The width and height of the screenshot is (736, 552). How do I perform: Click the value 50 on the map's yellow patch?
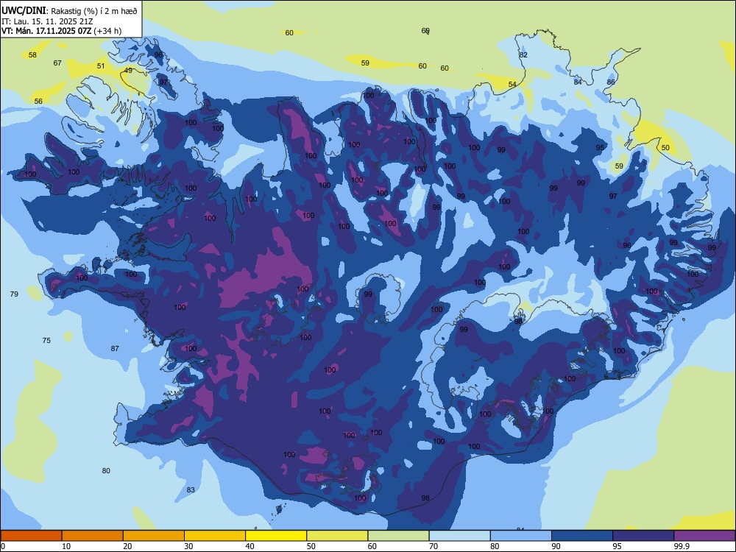click(x=665, y=147)
